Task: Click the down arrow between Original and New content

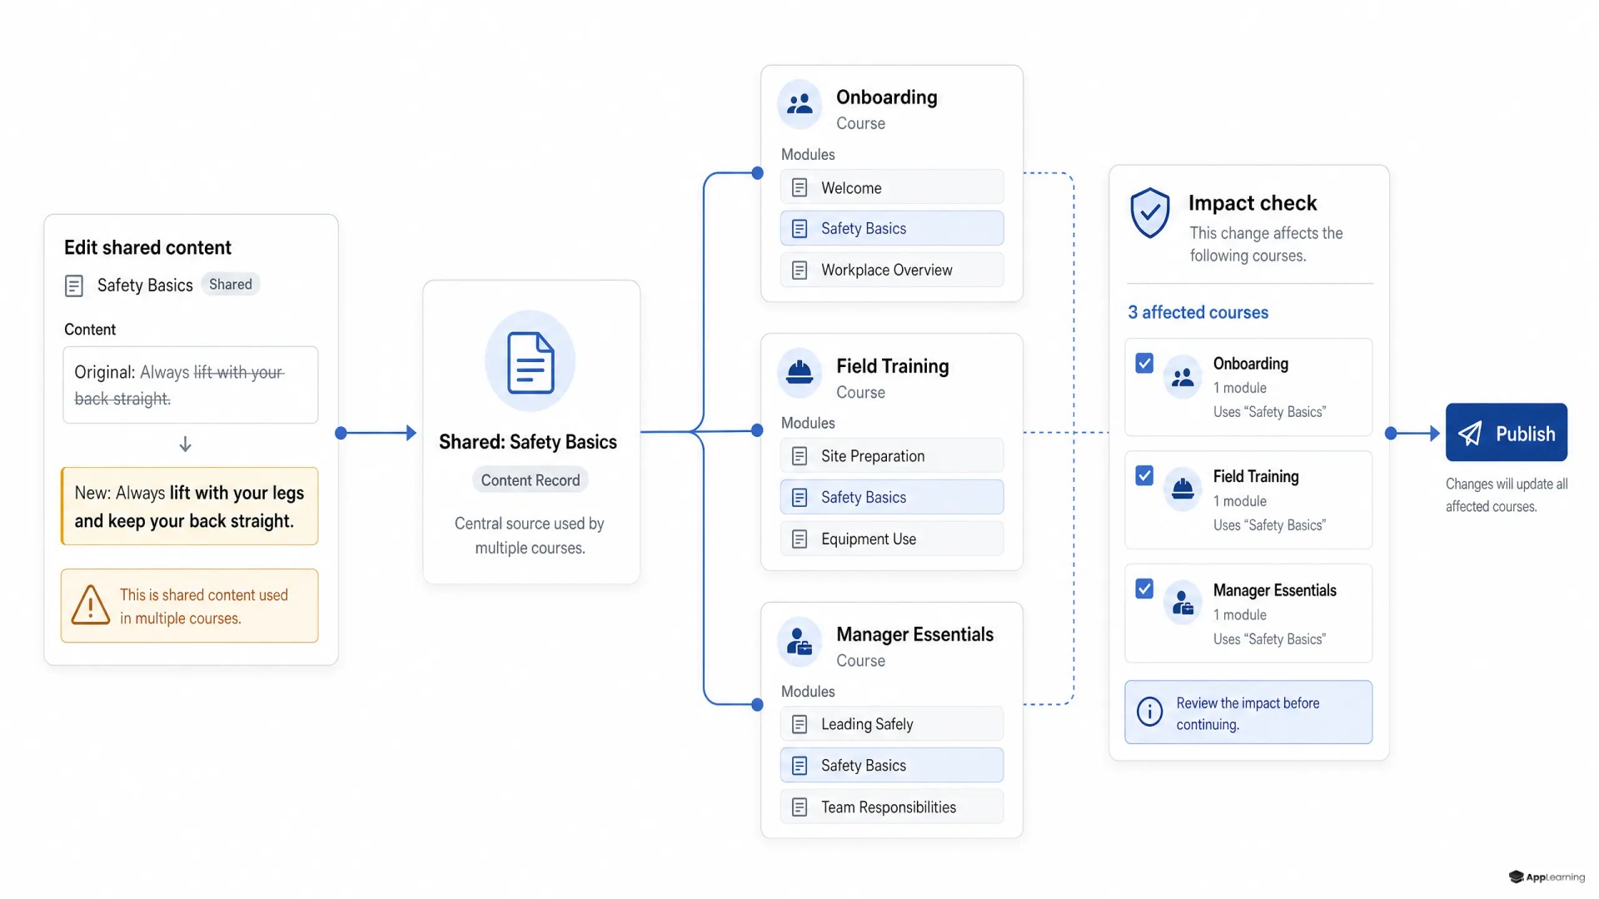Action: (186, 445)
